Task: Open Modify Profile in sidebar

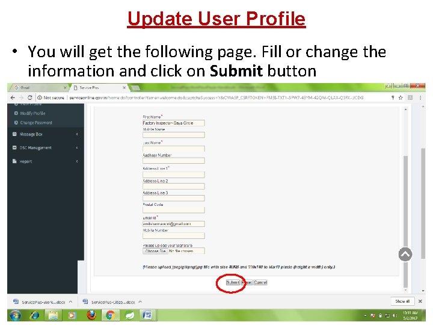Action: point(32,113)
